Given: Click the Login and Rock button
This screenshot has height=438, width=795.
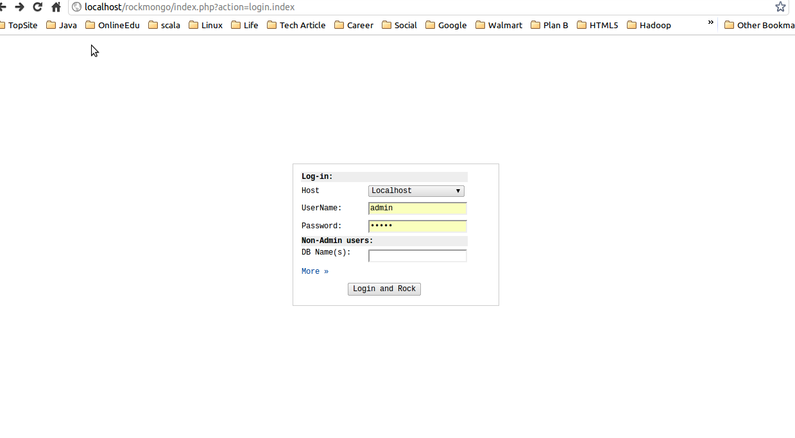Looking at the screenshot, I should point(384,289).
